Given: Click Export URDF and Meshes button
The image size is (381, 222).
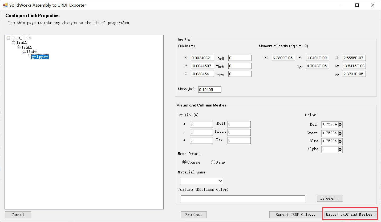Looking at the screenshot, I should coord(350,214).
